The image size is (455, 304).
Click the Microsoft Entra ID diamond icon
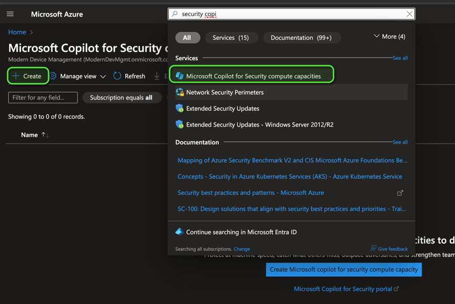point(180,232)
